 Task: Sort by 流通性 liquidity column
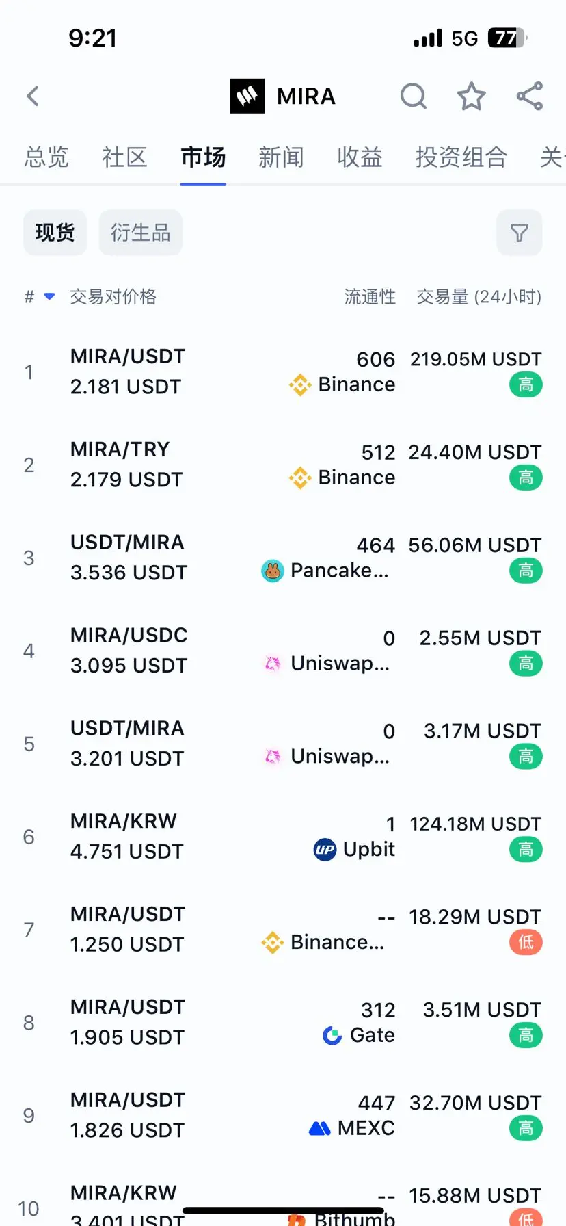pos(370,297)
